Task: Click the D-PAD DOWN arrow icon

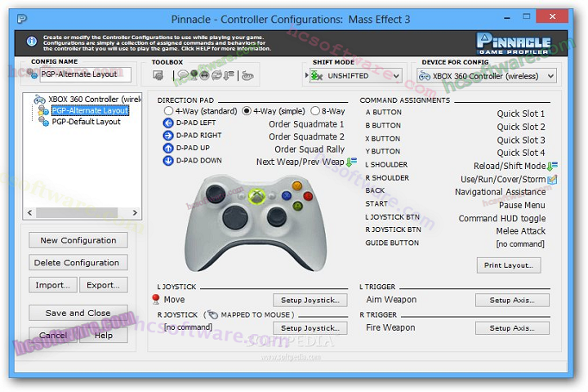Action: [168, 161]
